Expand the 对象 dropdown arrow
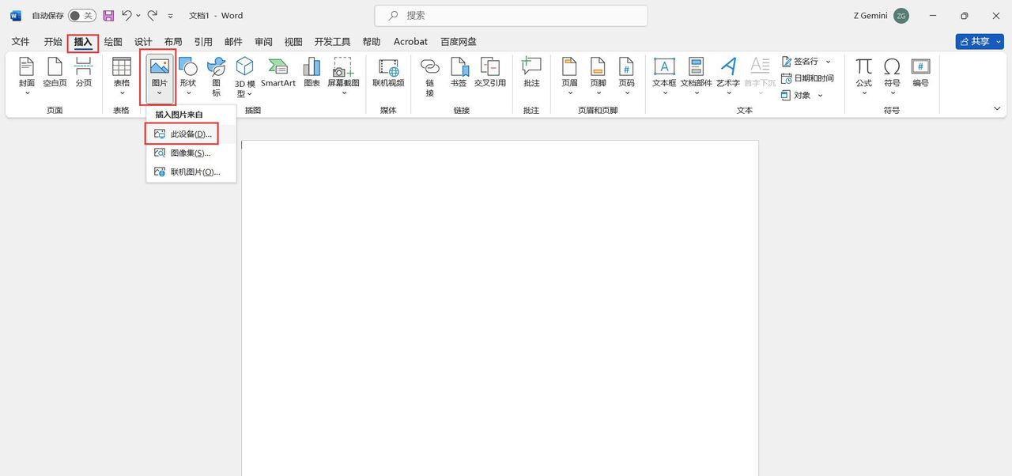The height and width of the screenshot is (476, 1012). click(820, 95)
